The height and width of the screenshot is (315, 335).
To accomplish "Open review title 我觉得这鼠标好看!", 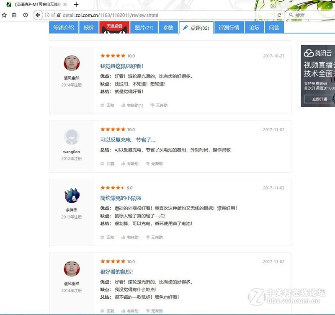I will (x=121, y=66).
